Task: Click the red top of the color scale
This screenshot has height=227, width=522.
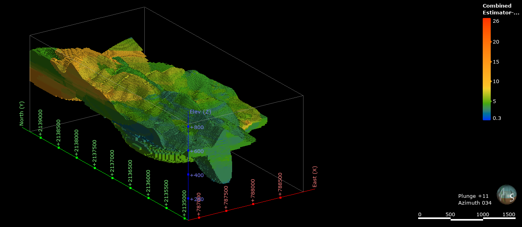Action: click(486, 21)
